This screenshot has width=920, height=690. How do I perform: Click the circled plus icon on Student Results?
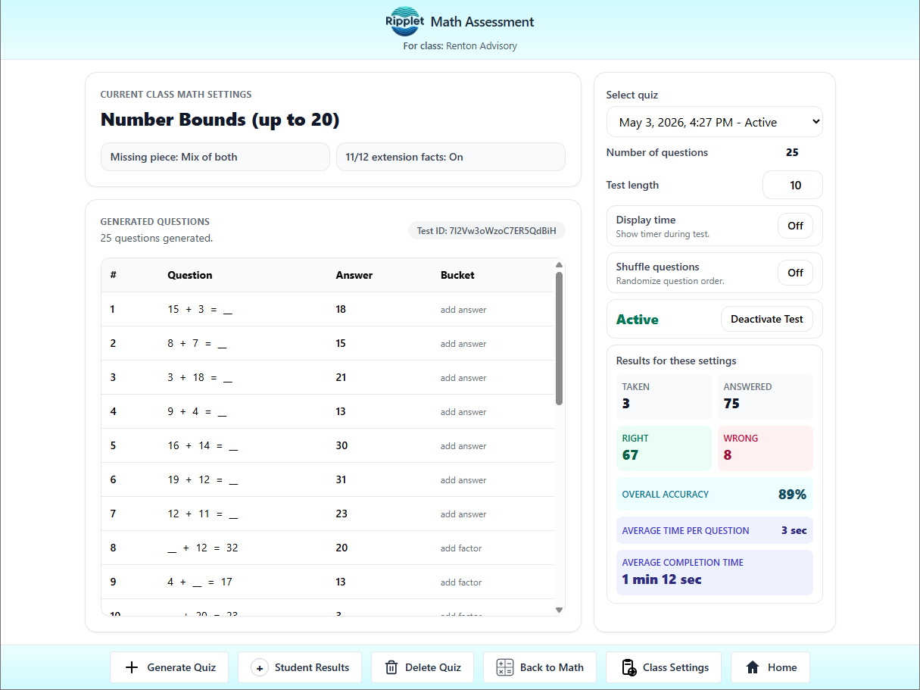[x=259, y=667]
